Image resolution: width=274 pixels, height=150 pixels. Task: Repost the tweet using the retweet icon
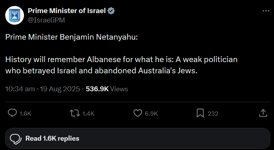[x=74, y=113]
